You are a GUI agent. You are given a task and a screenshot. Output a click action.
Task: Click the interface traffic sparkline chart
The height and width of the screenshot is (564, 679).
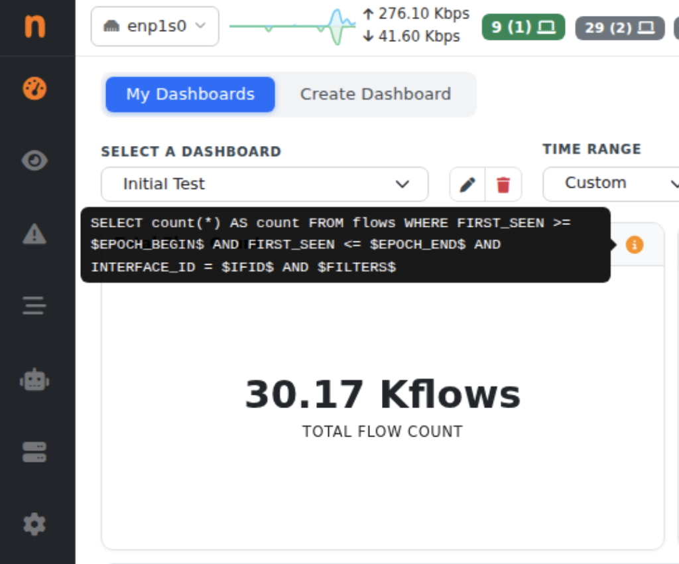(292, 27)
